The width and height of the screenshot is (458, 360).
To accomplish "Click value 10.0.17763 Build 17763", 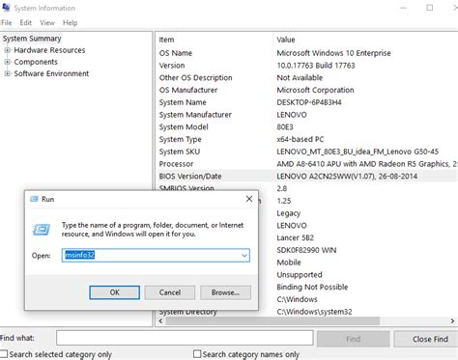I will pyautogui.click(x=316, y=66).
